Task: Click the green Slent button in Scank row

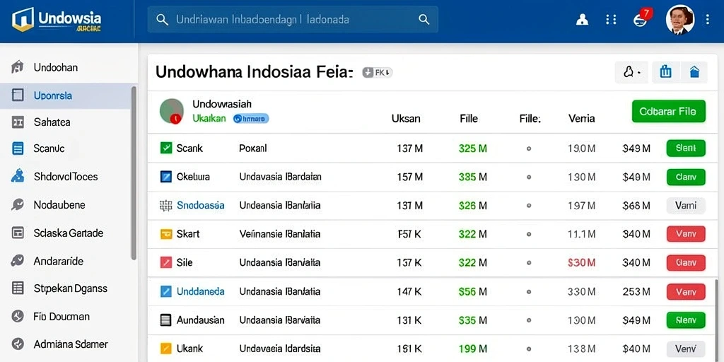Action: pyautogui.click(x=686, y=148)
